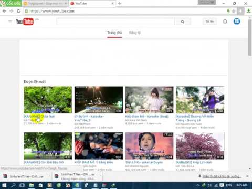Open KIẾP ĐAM MÊ // Bằng Kiều title
The height and width of the screenshot is (189, 252).
click(x=94, y=162)
